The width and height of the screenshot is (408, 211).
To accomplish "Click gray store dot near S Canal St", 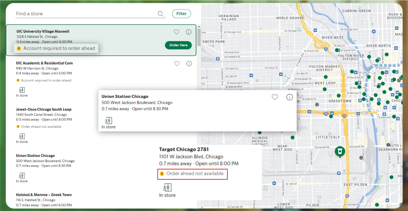I will [x=361, y=158].
